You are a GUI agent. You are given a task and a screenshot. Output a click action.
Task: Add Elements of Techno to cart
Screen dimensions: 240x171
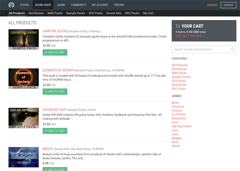(55, 91)
